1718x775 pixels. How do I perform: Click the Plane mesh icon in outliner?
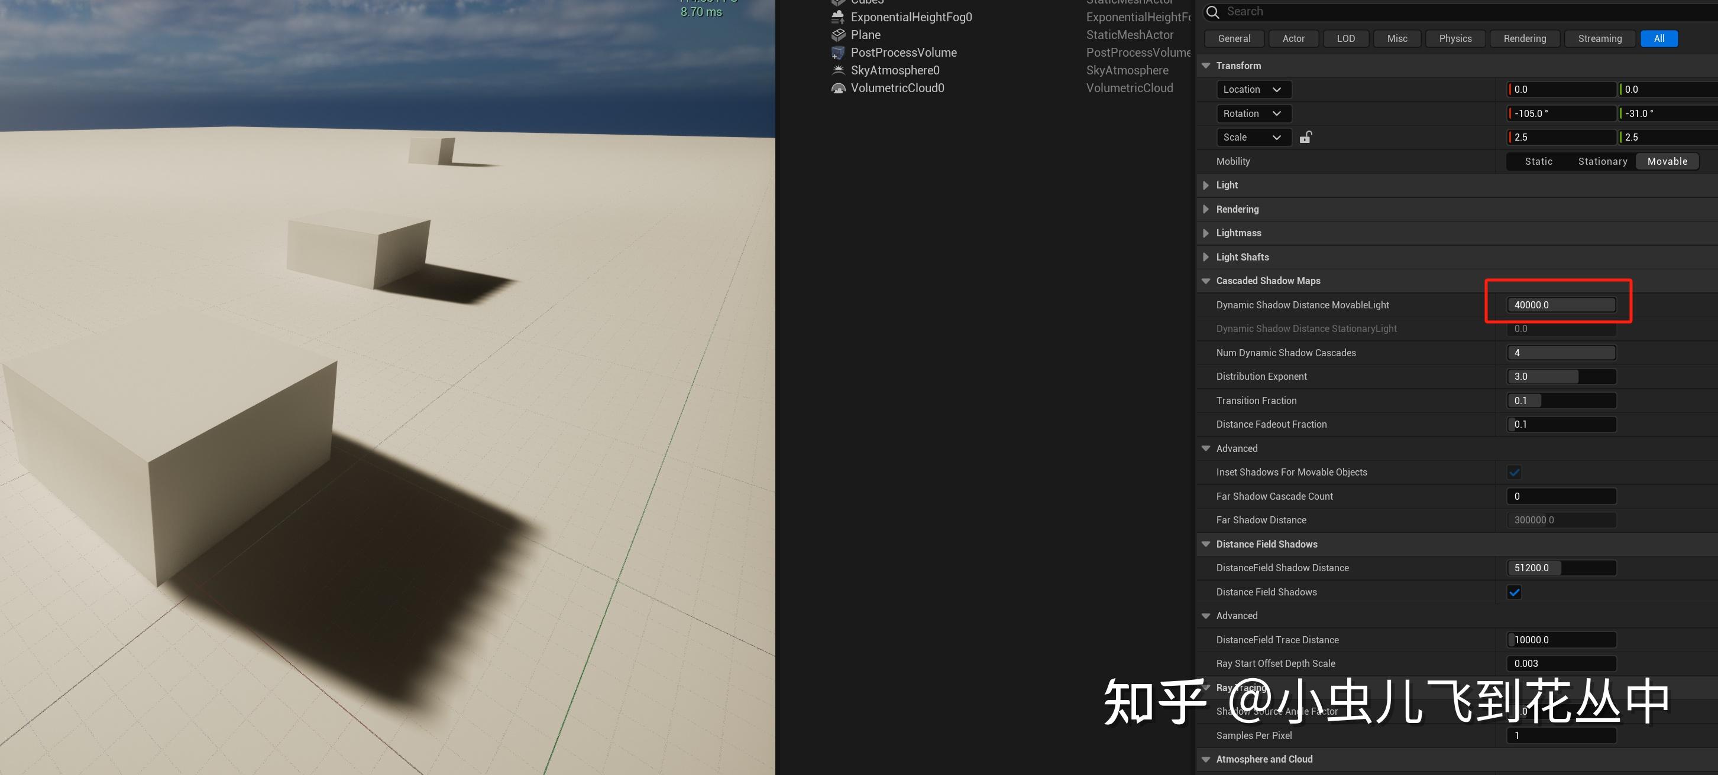click(x=839, y=35)
